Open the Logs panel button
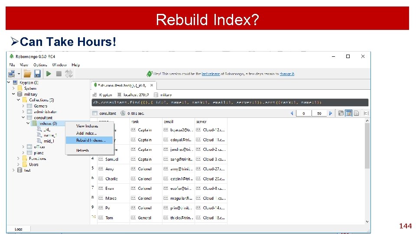The width and height of the screenshot is (416, 234). tap(19, 229)
